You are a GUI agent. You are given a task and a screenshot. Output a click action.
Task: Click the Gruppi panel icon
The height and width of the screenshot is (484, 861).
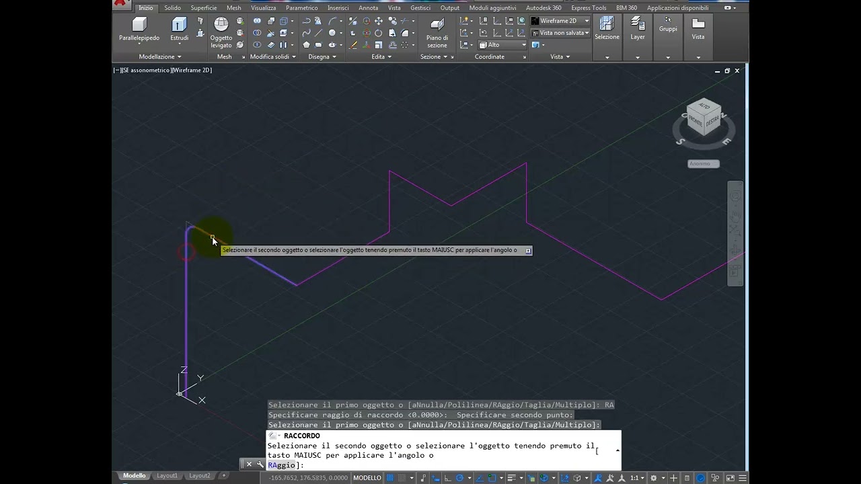[668, 24]
